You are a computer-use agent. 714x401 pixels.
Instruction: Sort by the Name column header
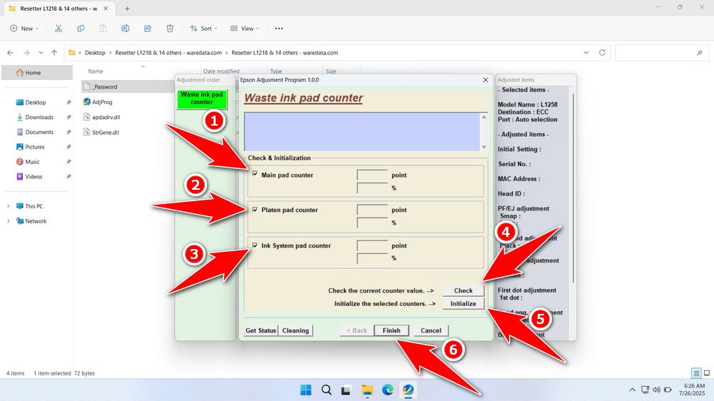tap(96, 71)
